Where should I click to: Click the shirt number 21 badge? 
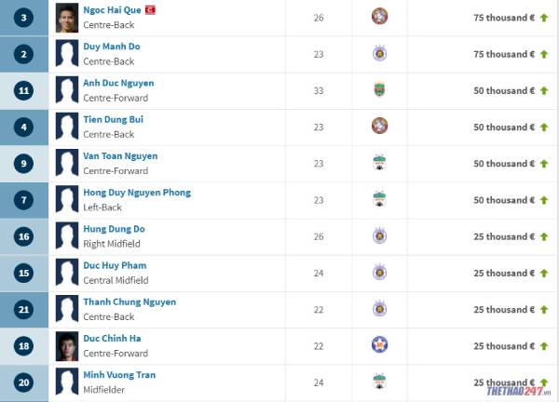(x=23, y=310)
